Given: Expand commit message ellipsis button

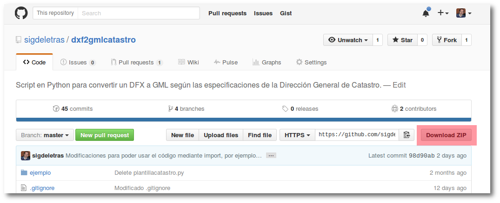Looking at the screenshot, I should (271, 156).
